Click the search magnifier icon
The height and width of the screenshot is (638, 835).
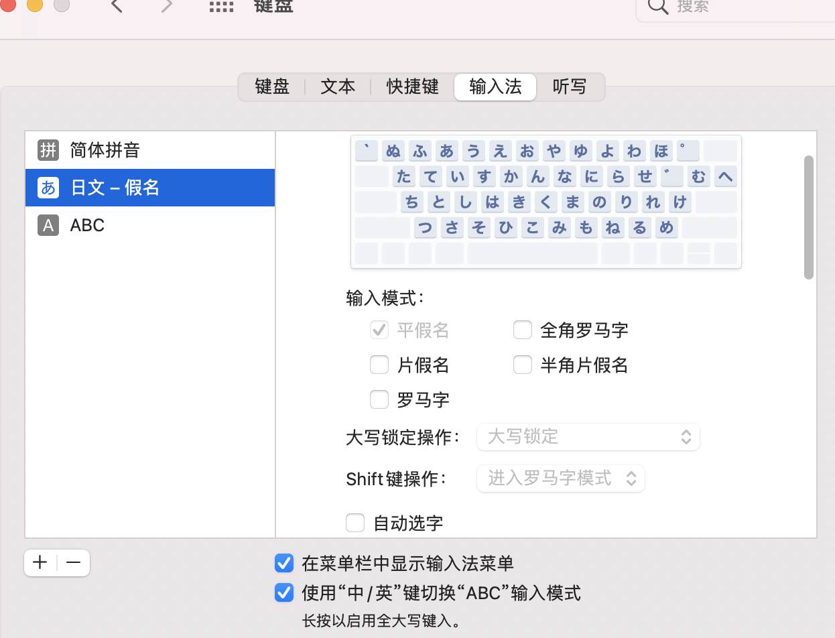pyautogui.click(x=658, y=7)
